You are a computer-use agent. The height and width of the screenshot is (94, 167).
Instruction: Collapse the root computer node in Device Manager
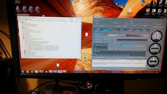20,21
